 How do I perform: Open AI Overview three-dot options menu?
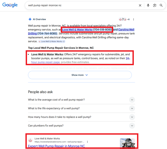click(x=134, y=19)
